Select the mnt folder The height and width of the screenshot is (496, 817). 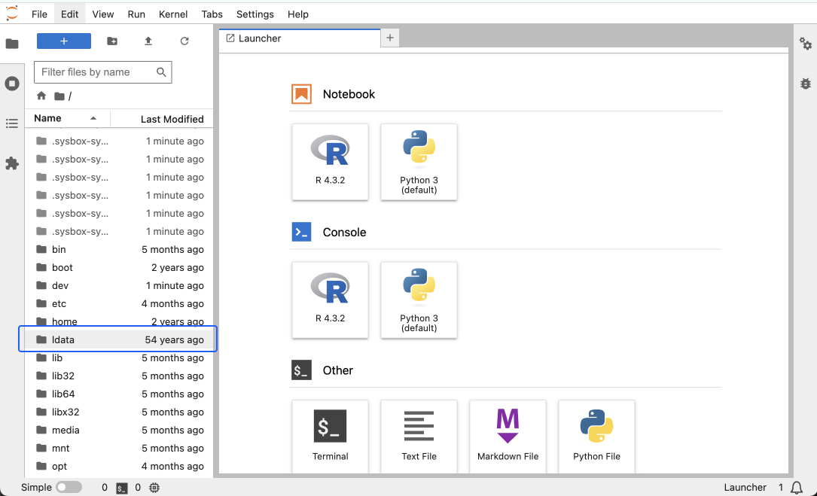119,448
